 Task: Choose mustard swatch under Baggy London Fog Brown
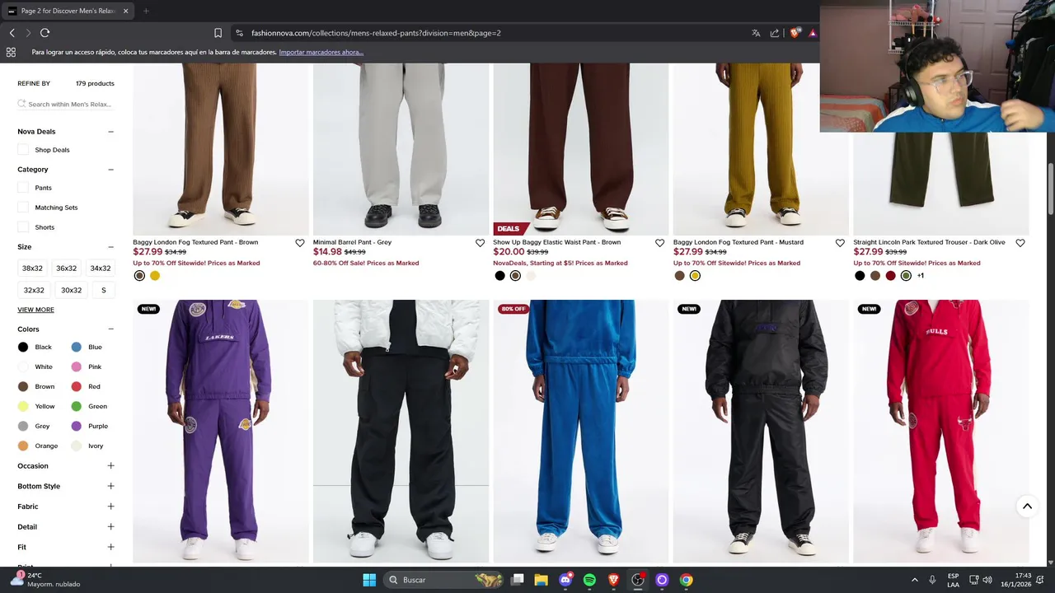(155, 276)
